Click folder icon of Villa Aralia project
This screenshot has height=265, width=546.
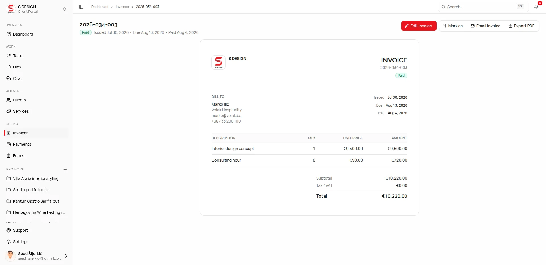point(9,178)
